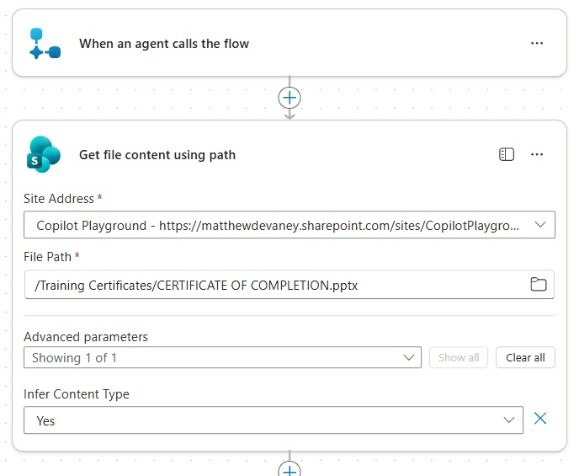Viewport: 579px width, 476px height.
Task: Select the 'Get file content using path' title
Action: pyautogui.click(x=157, y=155)
